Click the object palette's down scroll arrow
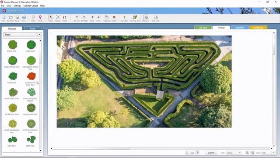280x158 pixels. tap(41, 151)
